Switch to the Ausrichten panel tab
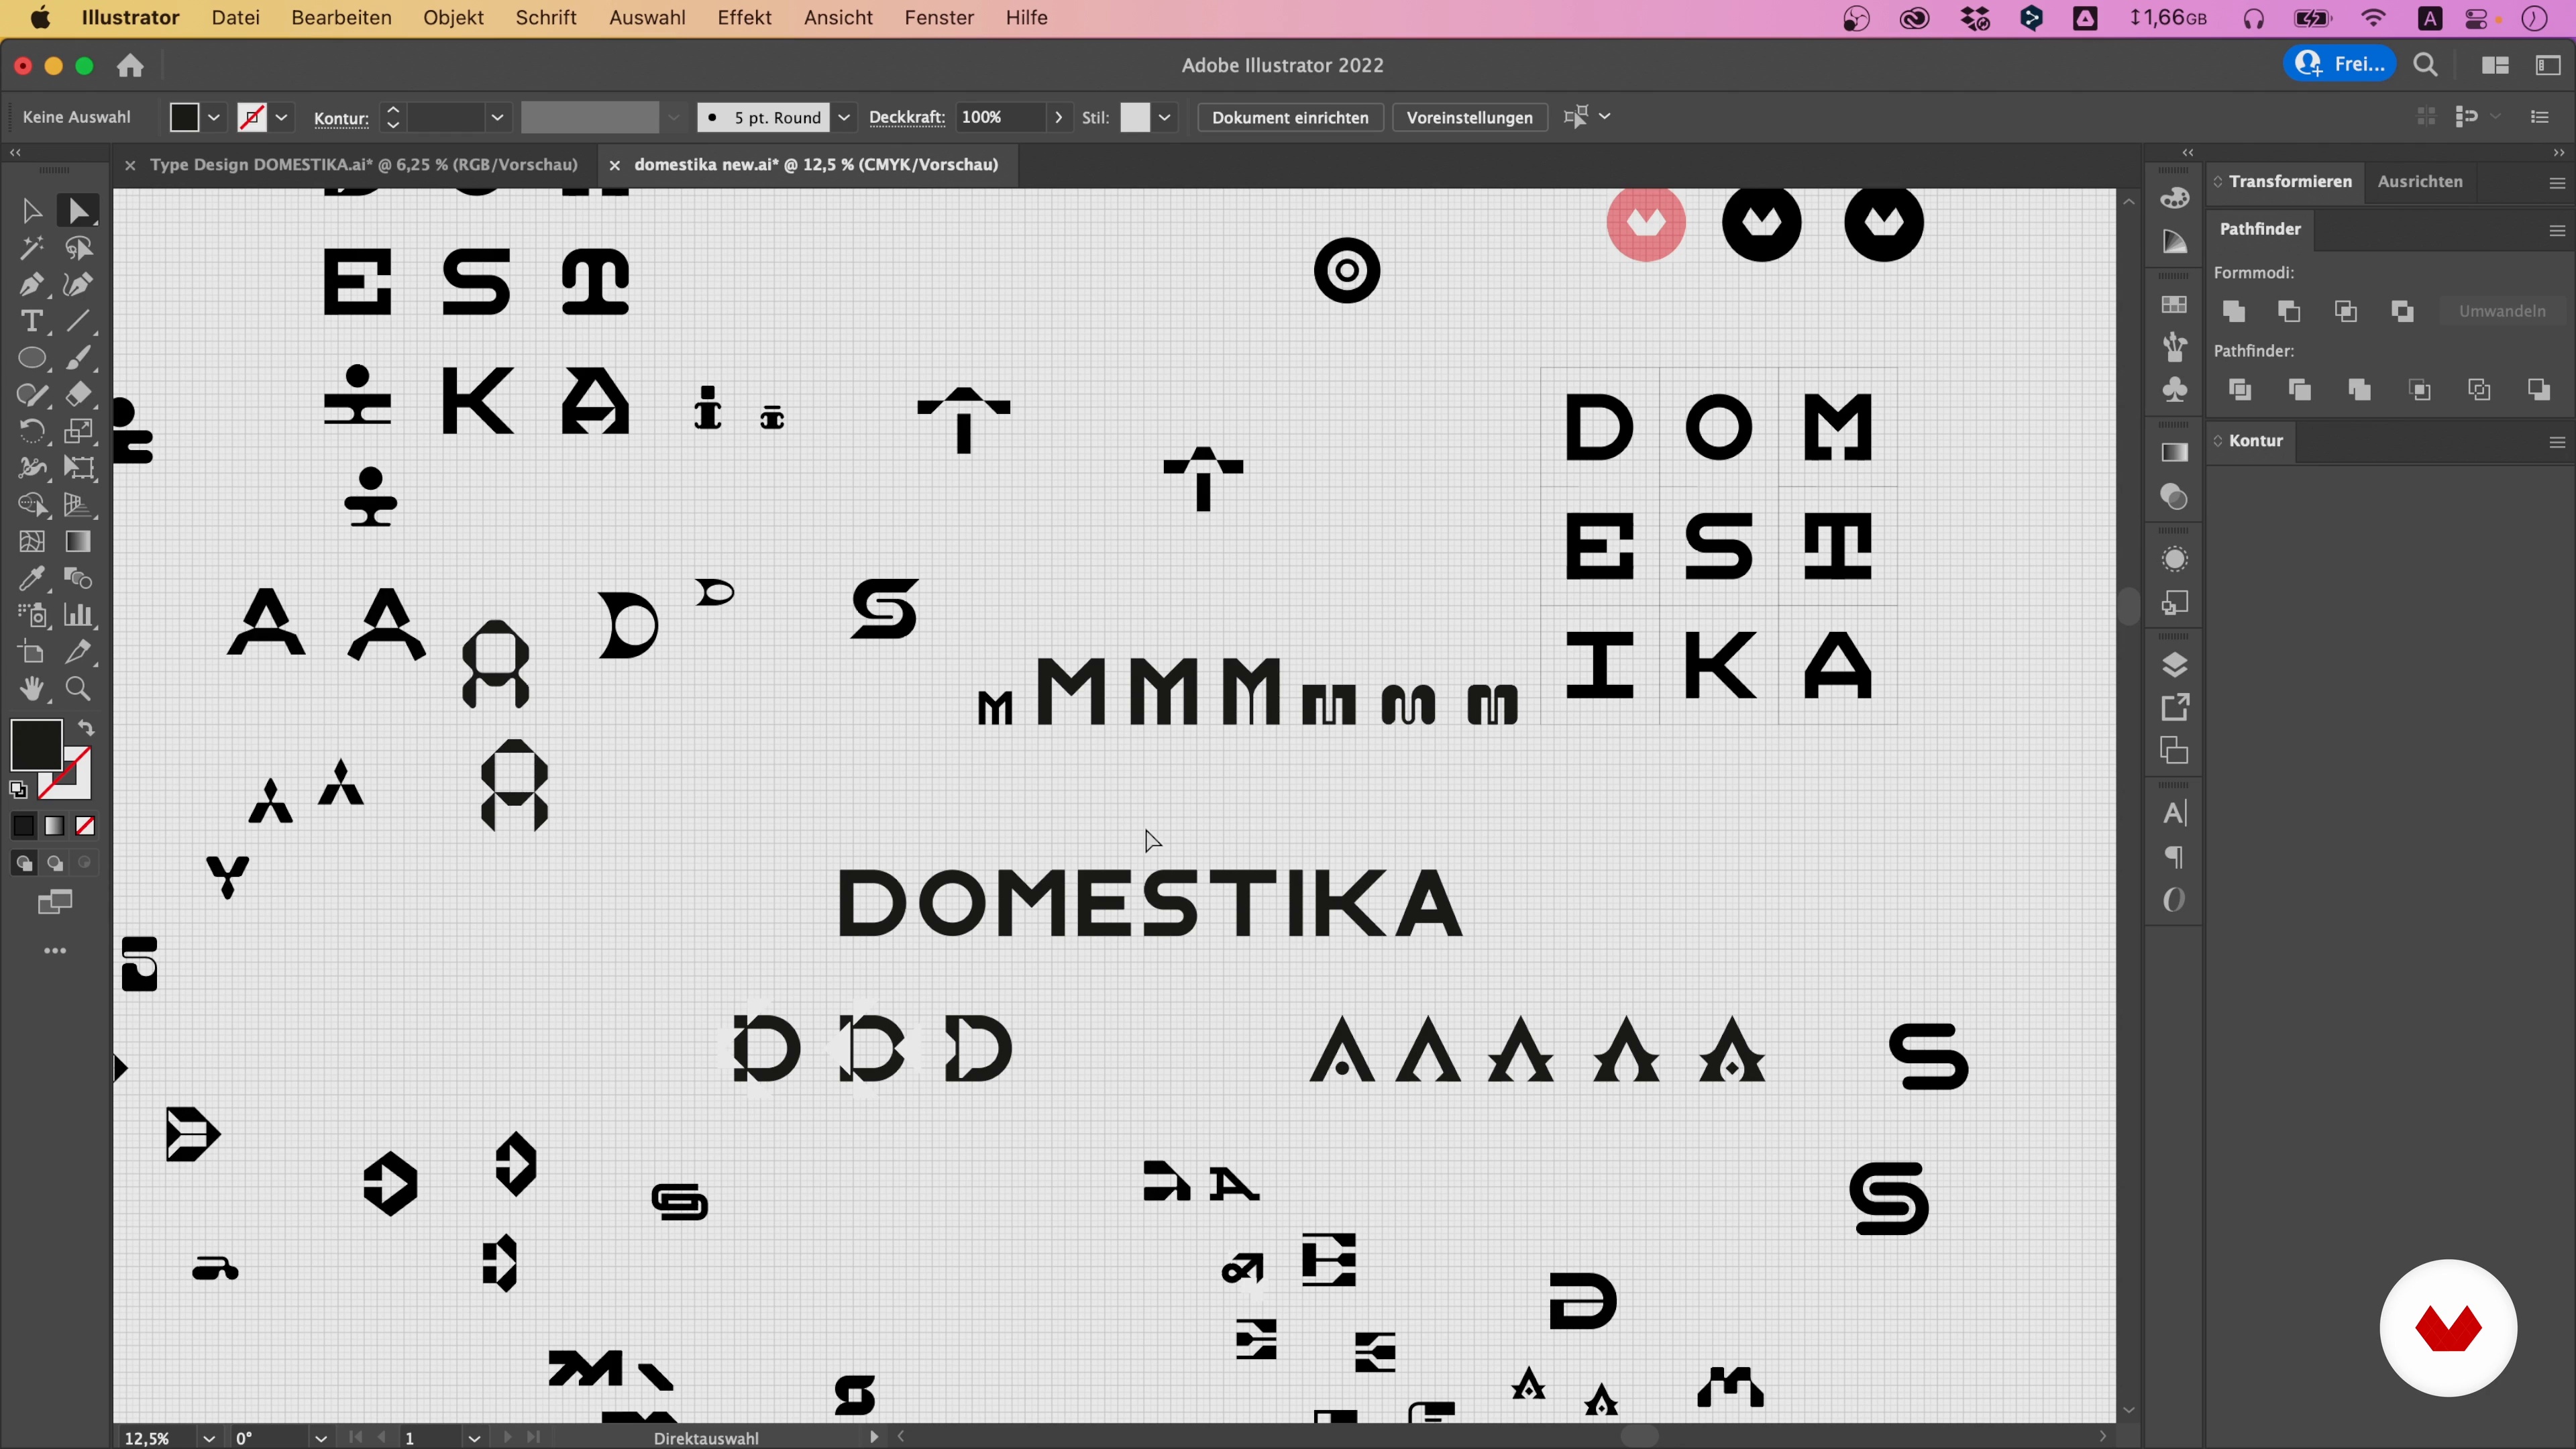Image resolution: width=2576 pixels, height=1449 pixels. [2420, 182]
